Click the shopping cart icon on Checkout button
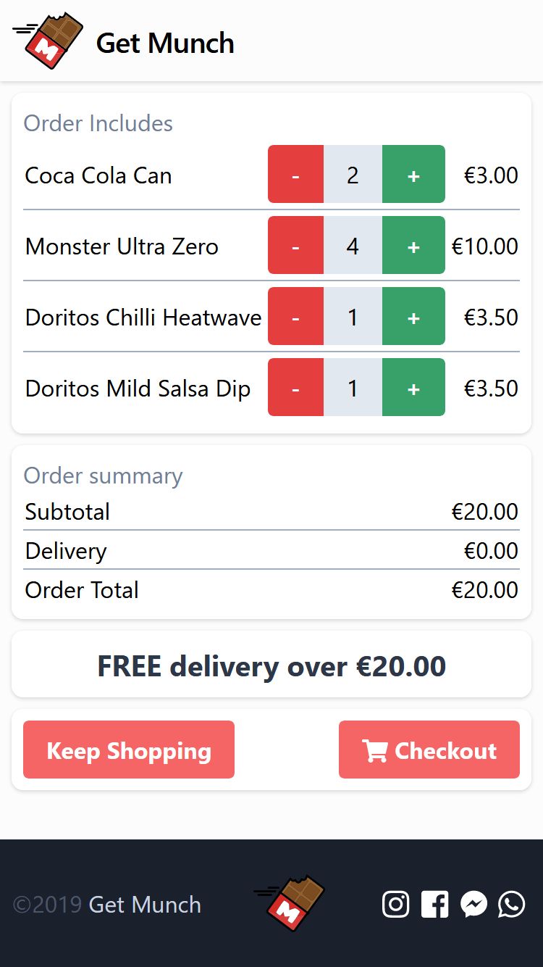The height and width of the screenshot is (967, 543). [376, 750]
